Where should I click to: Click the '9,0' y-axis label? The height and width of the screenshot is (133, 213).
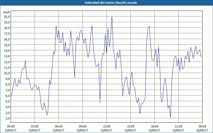coord(7,79)
